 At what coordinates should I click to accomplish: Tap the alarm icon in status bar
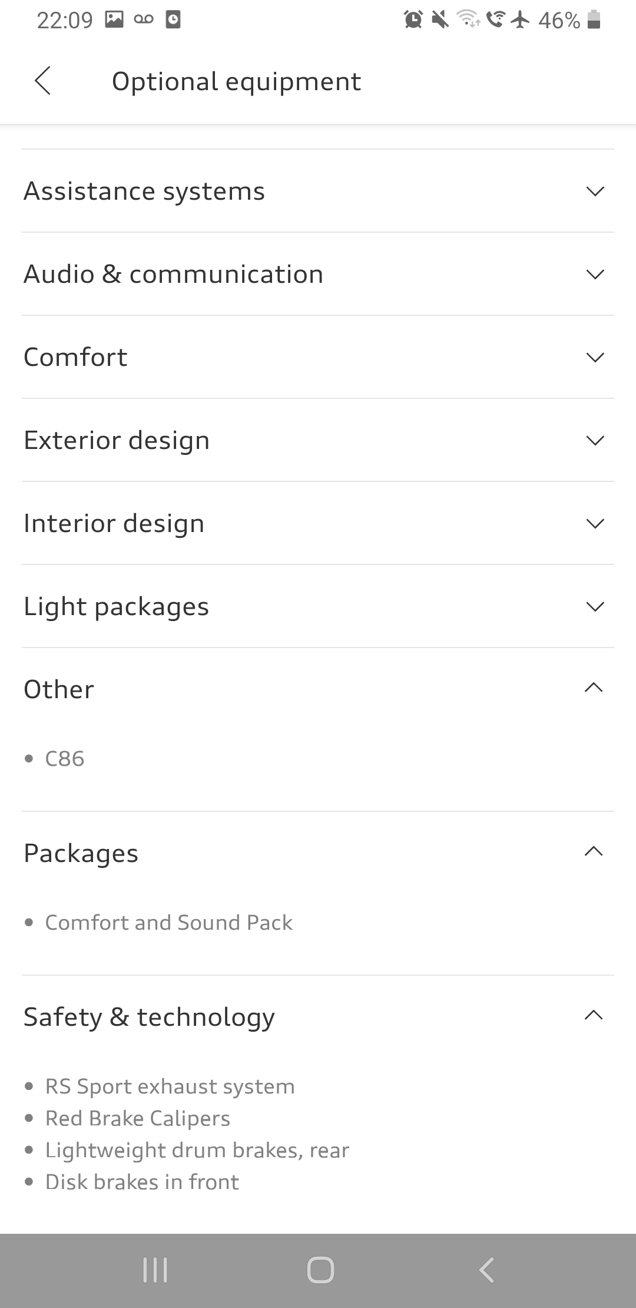tap(413, 20)
